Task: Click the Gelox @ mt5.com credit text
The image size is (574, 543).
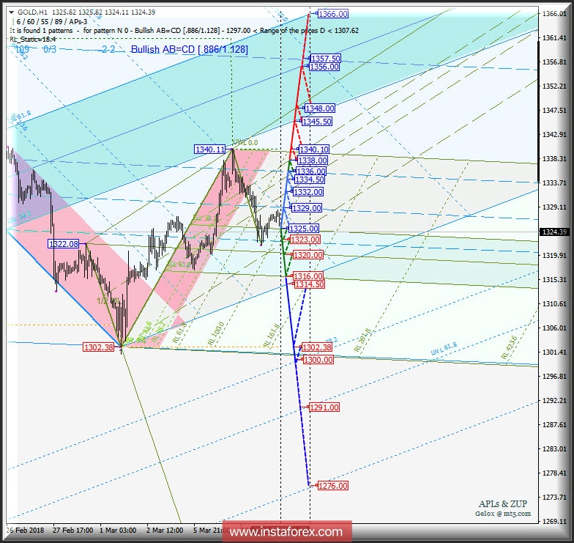Action: pos(503,514)
